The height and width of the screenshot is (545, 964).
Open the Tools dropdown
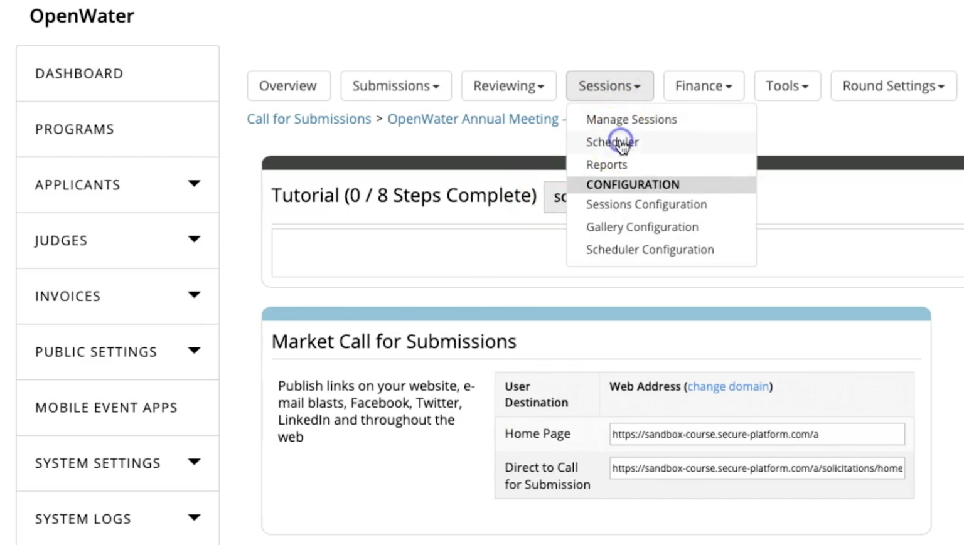click(787, 86)
